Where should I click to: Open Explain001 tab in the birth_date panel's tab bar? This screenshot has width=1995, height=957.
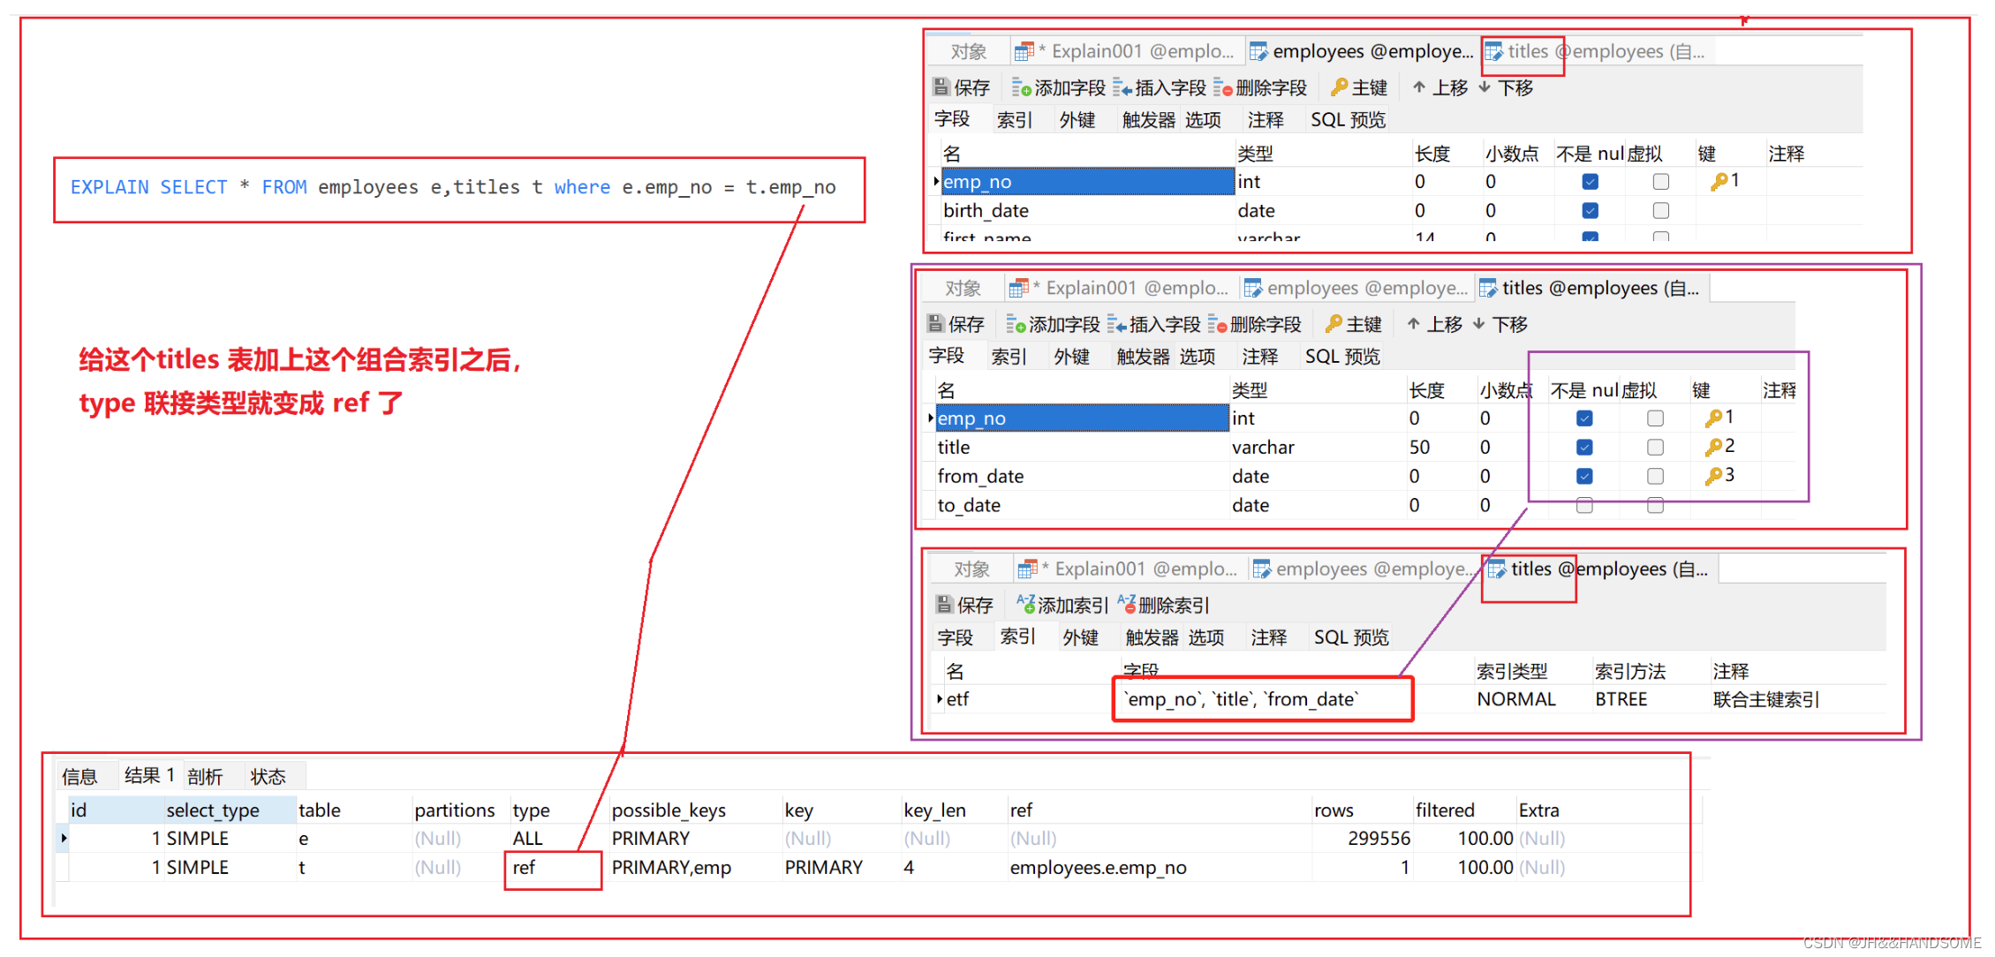(x=1127, y=52)
